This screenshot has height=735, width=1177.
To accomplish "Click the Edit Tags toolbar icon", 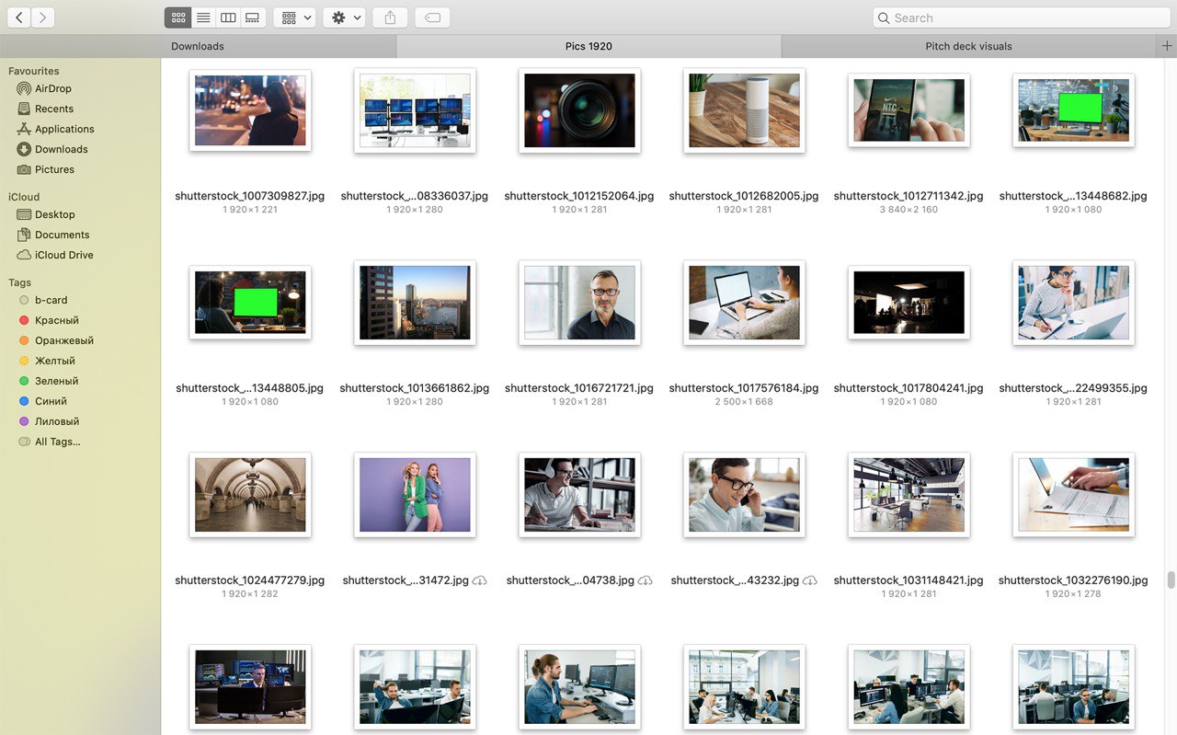I will (432, 17).
